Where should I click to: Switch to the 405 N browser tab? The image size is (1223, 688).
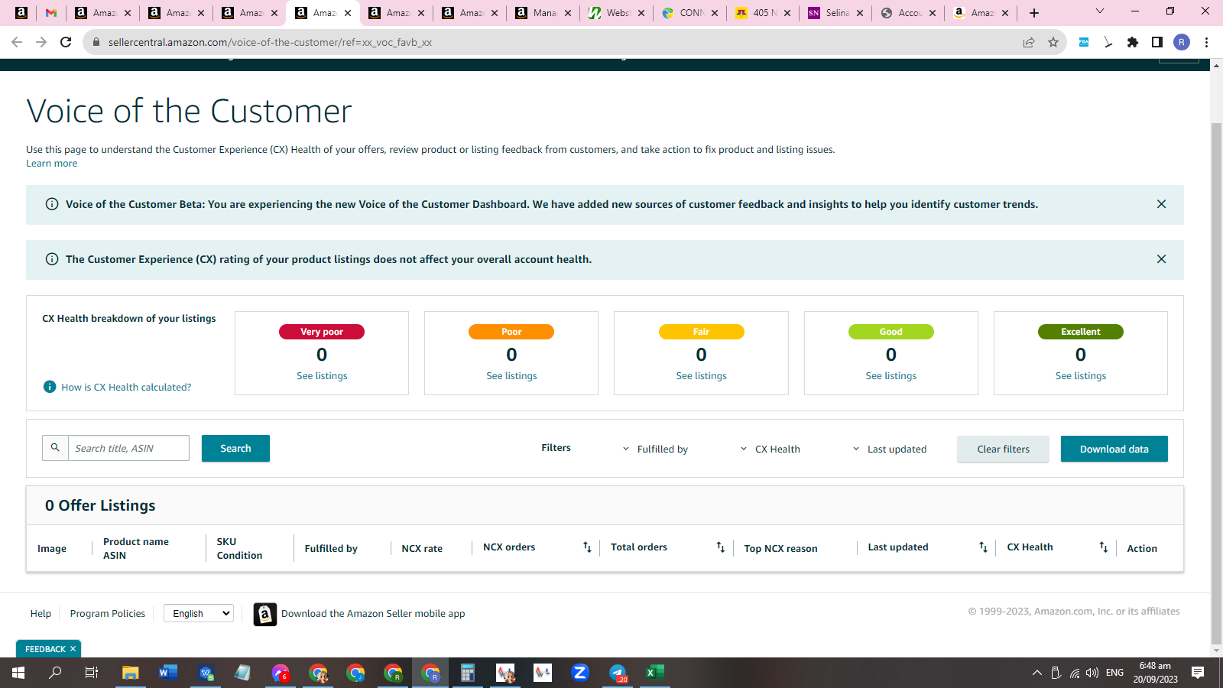[764, 13]
